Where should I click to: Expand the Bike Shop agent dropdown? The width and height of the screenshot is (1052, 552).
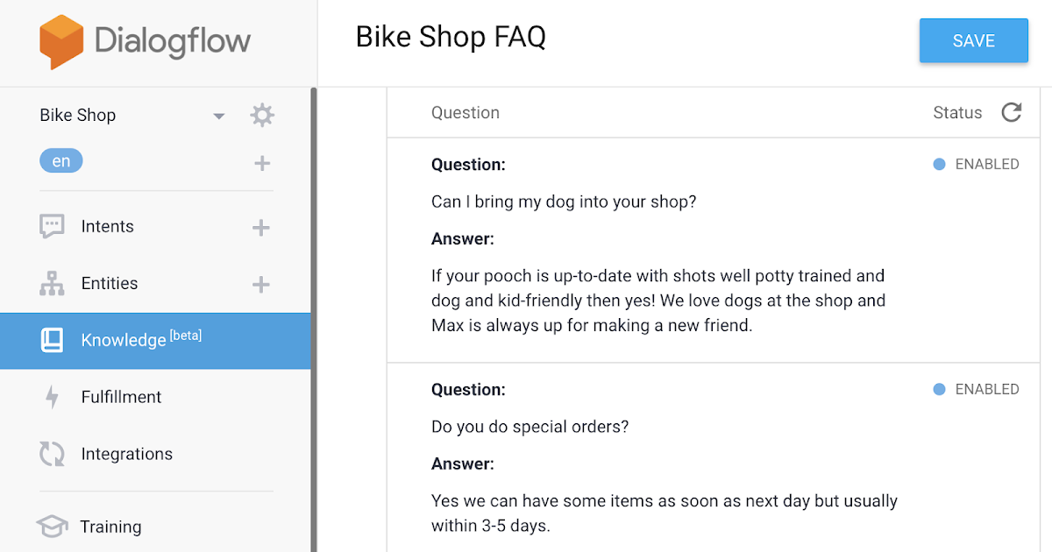click(219, 116)
